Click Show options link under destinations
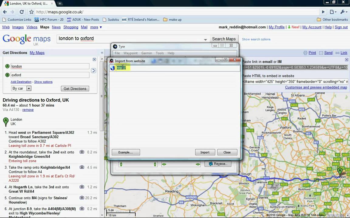350x218 pixels. point(43,82)
